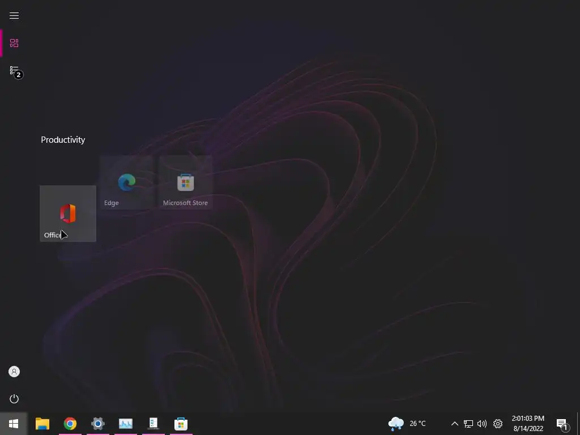Open the checklist document app on taskbar
580x435 pixels.
click(x=153, y=424)
